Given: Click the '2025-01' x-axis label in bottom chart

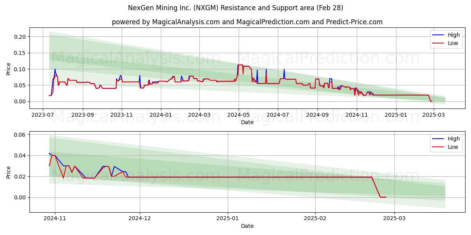Looking at the screenshot, I should click(228, 219).
